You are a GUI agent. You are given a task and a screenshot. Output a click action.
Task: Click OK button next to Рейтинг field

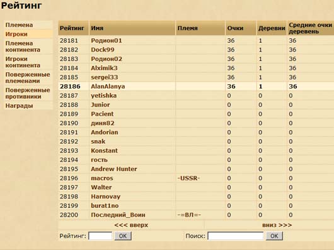point(123,236)
